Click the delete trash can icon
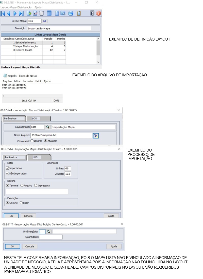The image size is (203, 279). click(x=41, y=13)
